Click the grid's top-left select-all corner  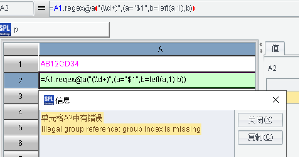coord(20,49)
